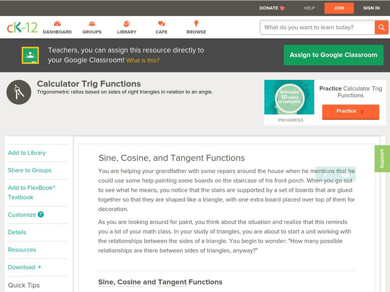The width and height of the screenshot is (390, 292).
Task: Click the Google Classroom icon
Action: click(x=30, y=55)
